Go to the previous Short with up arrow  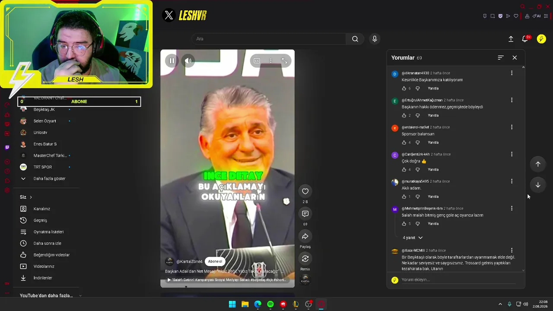pyautogui.click(x=538, y=164)
